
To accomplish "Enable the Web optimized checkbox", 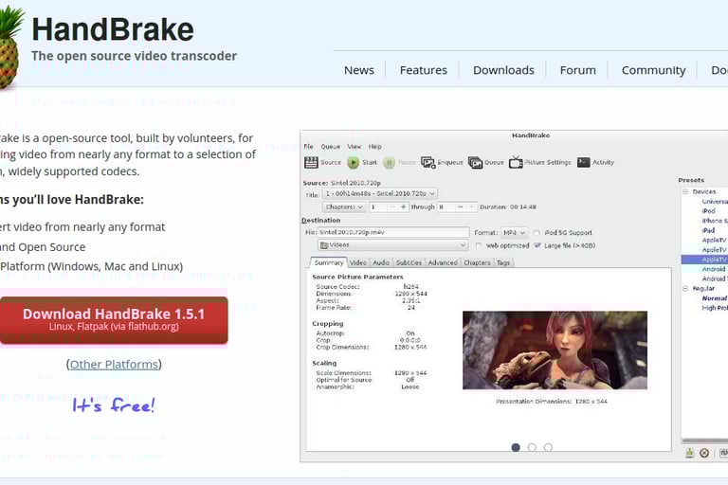I will tap(478, 245).
